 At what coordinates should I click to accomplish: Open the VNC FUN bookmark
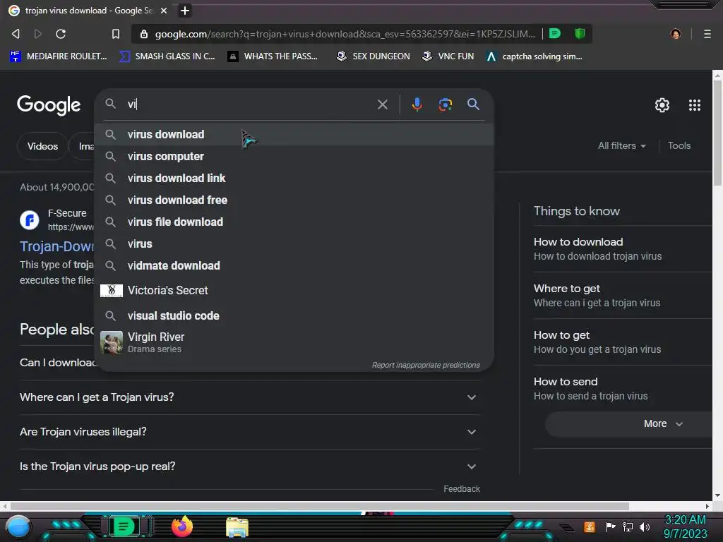click(448, 56)
